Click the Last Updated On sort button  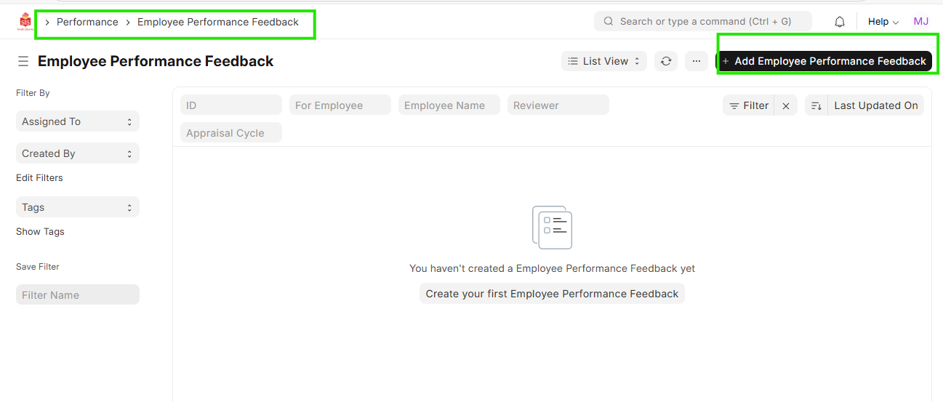[x=875, y=106]
